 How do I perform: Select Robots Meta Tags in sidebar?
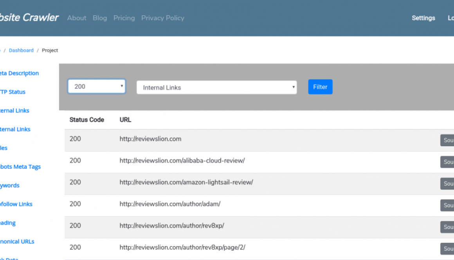point(20,167)
